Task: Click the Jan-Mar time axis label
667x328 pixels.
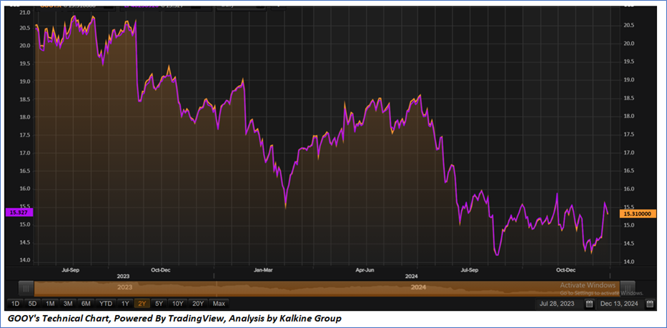Action: tap(262, 269)
